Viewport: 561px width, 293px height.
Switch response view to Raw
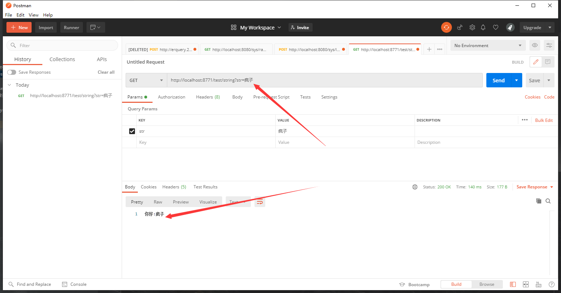158,202
